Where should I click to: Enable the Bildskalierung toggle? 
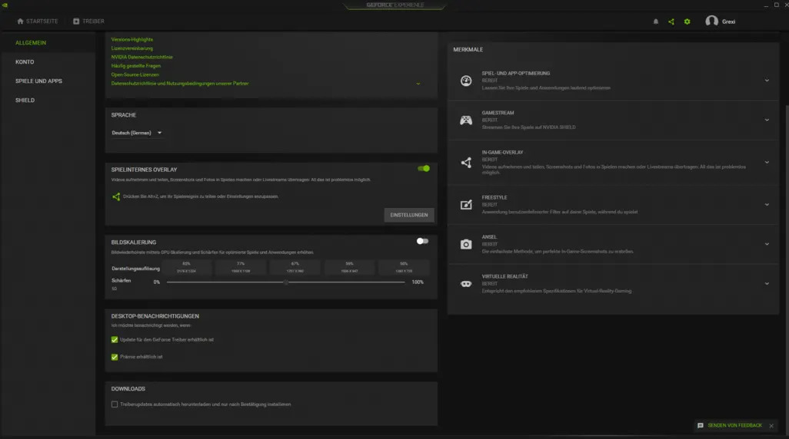[423, 241]
